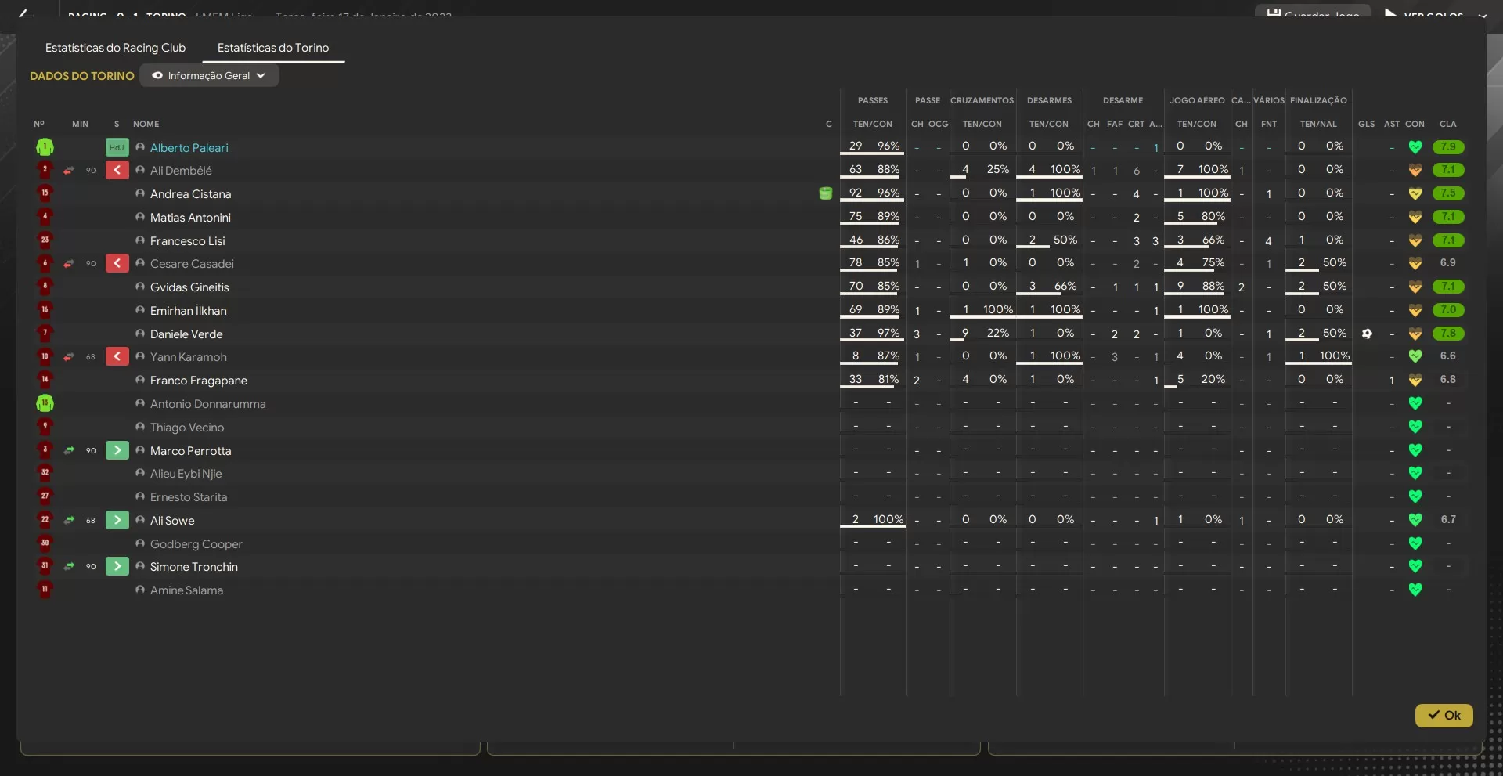
Task: Click 6.7 rating for Ali Sowe
Action: pos(1448,519)
